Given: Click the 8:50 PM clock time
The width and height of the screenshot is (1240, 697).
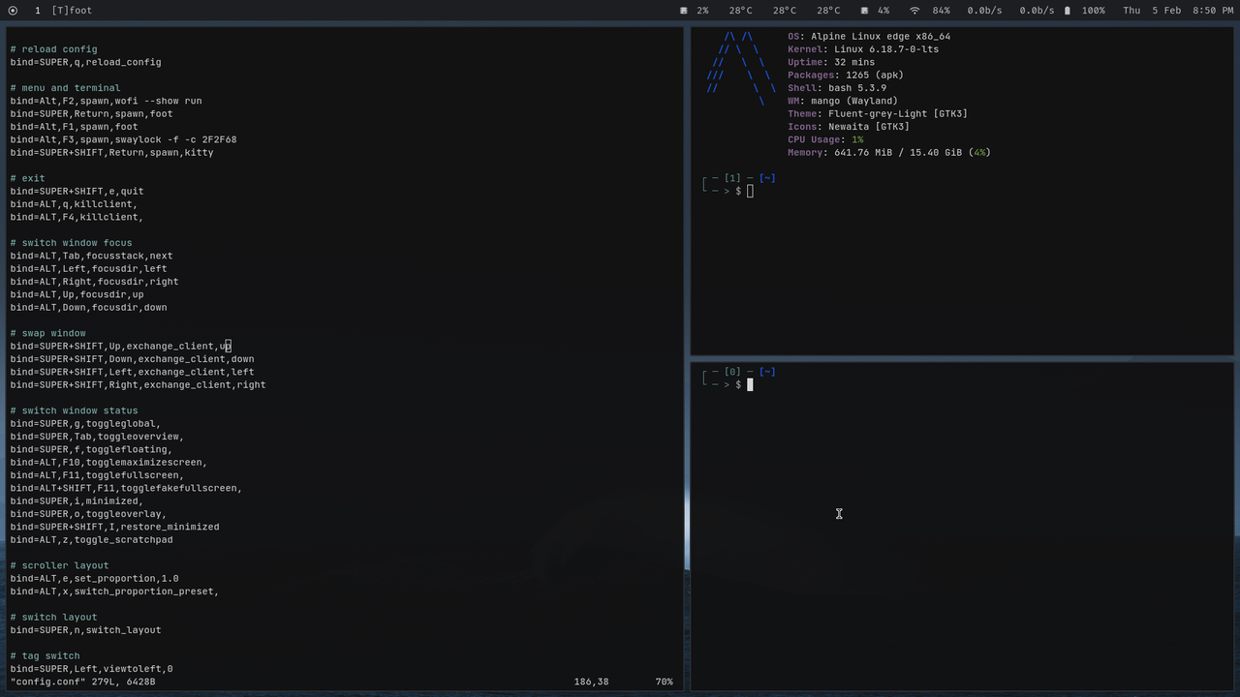Looking at the screenshot, I should (x=1213, y=11).
